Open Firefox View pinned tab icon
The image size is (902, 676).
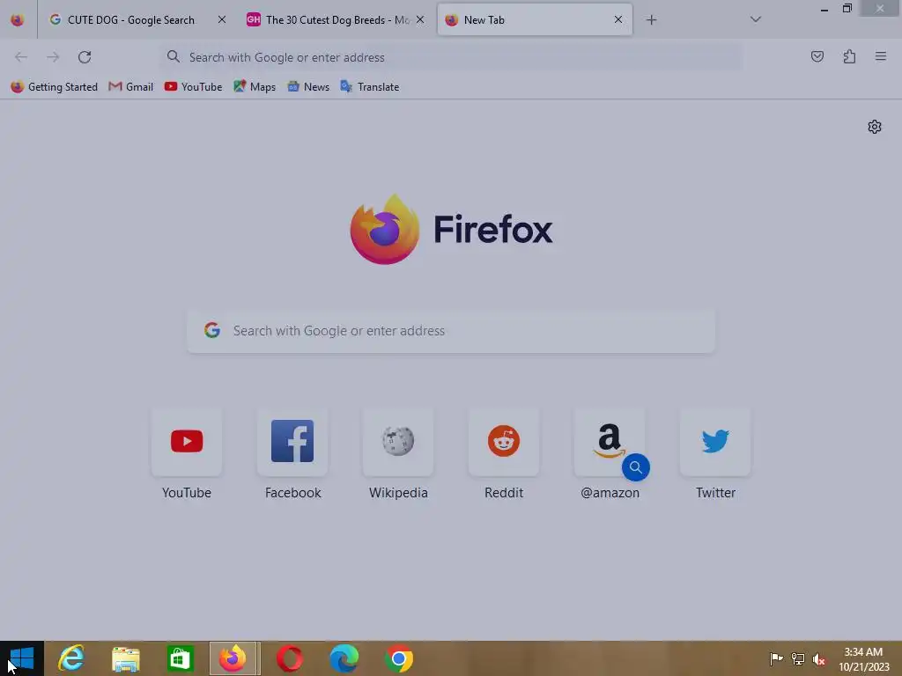pos(18,19)
